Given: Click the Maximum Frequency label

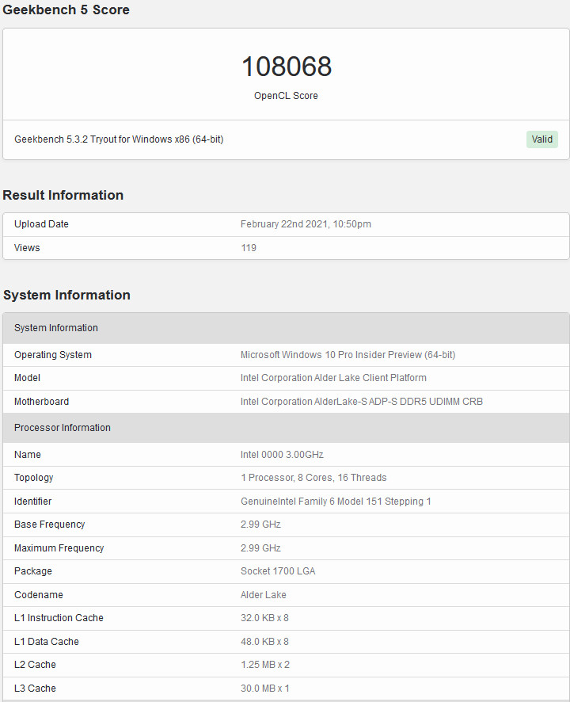Looking at the screenshot, I should pyautogui.click(x=59, y=548).
